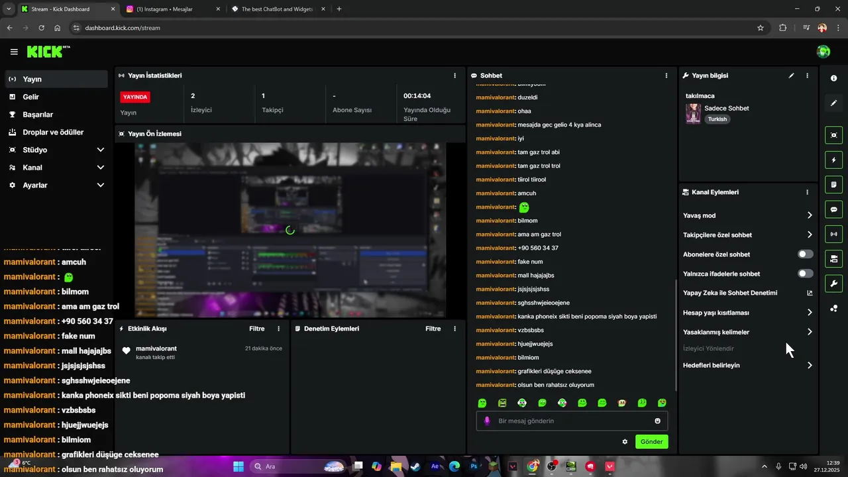Click the Sadece Sohbet category thumbnail
The width and height of the screenshot is (848, 477).
[x=693, y=113]
